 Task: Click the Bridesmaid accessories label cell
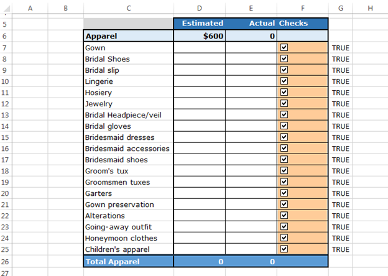pos(129,149)
